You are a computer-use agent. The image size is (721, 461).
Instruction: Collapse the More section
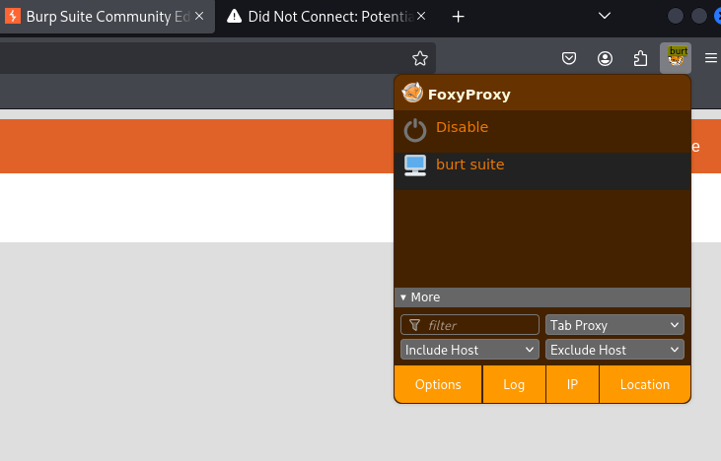tap(542, 297)
